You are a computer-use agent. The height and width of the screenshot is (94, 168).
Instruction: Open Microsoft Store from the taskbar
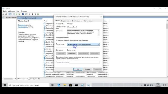pos(71,85)
